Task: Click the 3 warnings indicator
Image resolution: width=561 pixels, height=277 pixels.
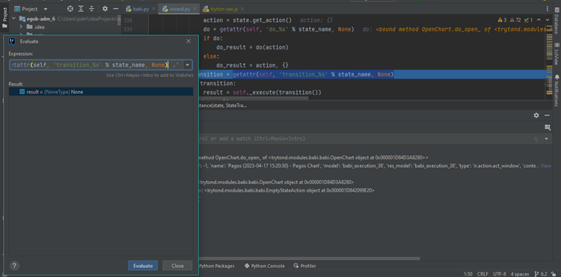Action: [x=502, y=20]
